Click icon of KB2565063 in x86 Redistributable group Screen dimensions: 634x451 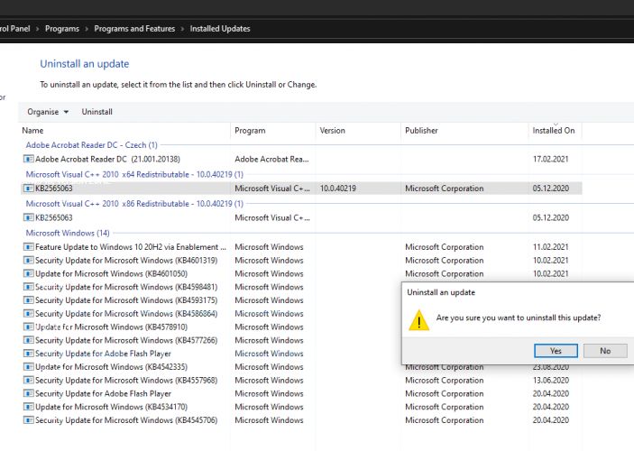coord(28,217)
